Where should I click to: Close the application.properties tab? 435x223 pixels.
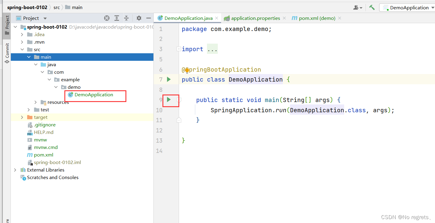point(284,18)
